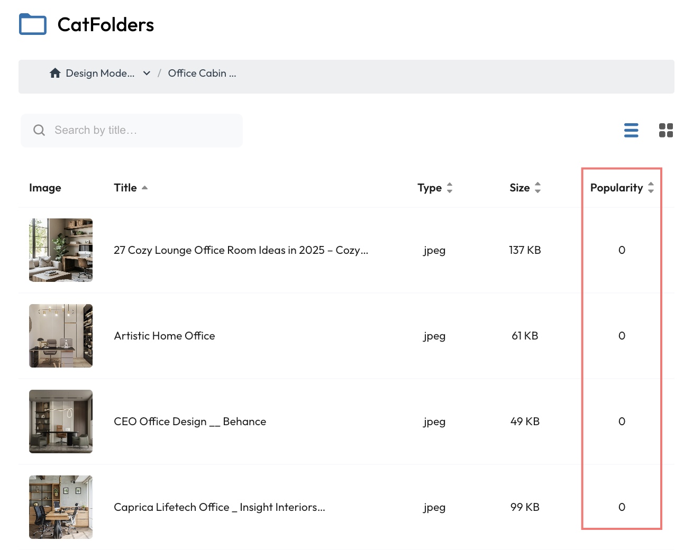
Task: Click the Title column header
Action: coord(125,188)
